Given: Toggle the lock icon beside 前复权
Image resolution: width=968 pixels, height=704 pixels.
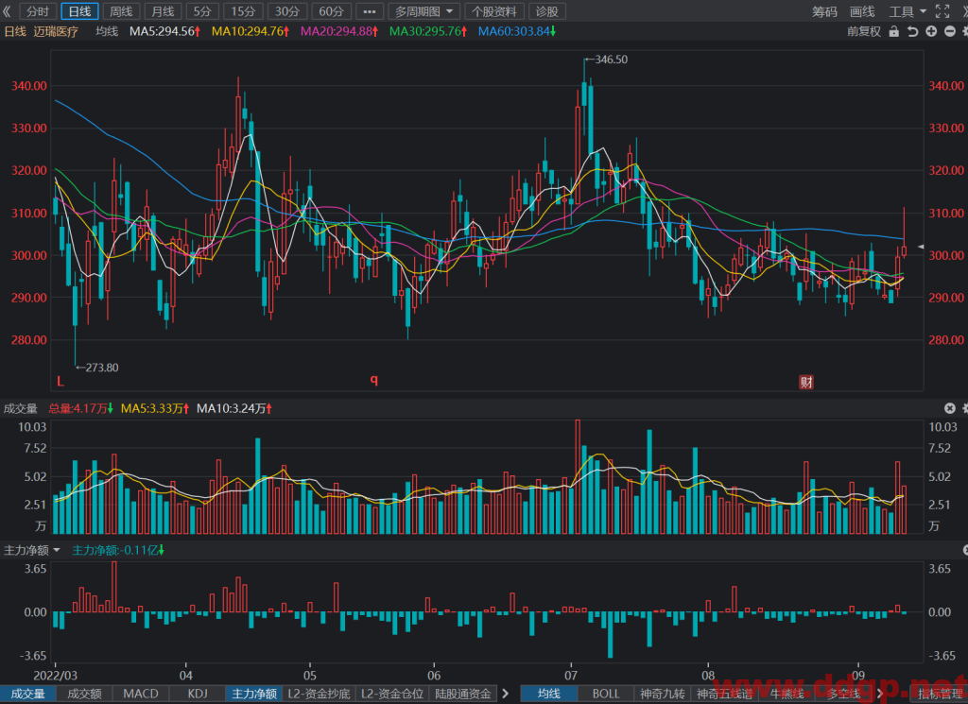Looking at the screenshot, I should pyautogui.click(x=894, y=31).
